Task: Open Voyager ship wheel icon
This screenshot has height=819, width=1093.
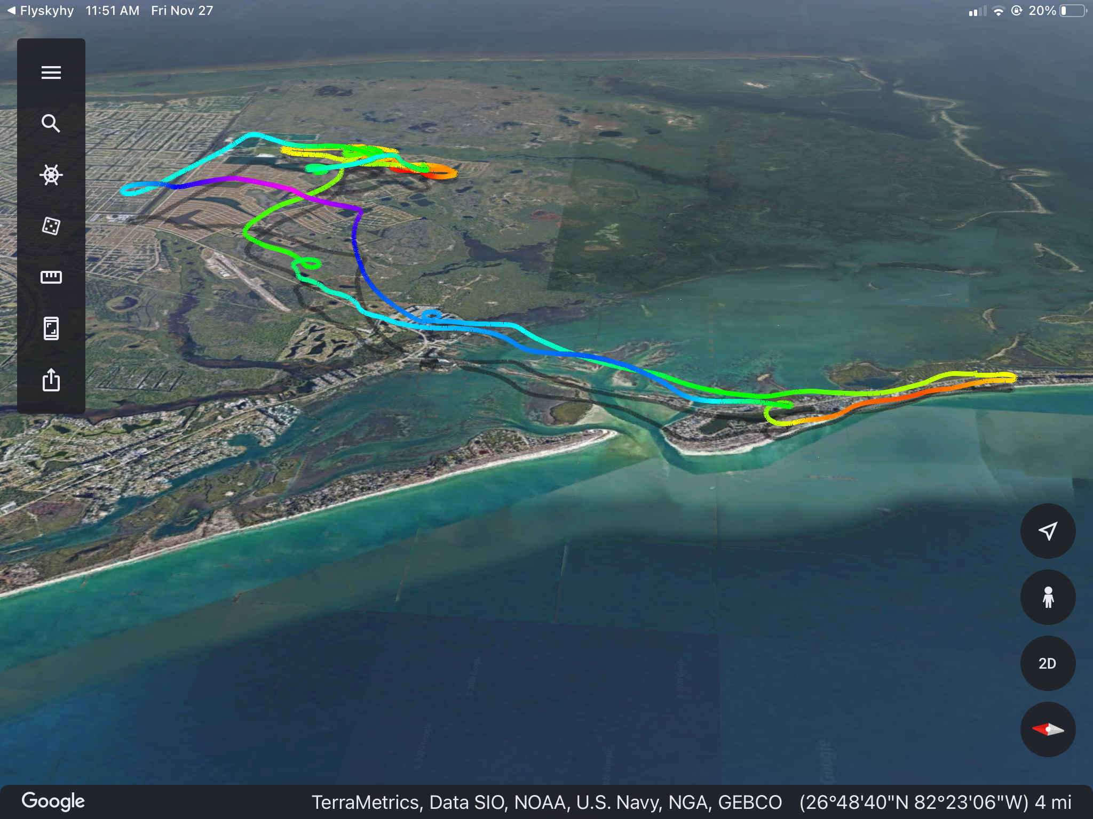Action: pyautogui.click(x=51, y=175)
